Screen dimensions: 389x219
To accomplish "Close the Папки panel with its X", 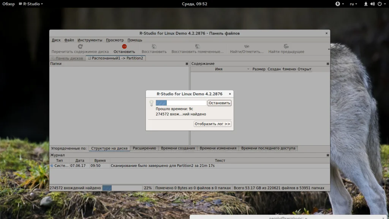I will (187, 64).
